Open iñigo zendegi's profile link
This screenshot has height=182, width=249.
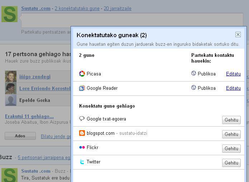(35, 77)
